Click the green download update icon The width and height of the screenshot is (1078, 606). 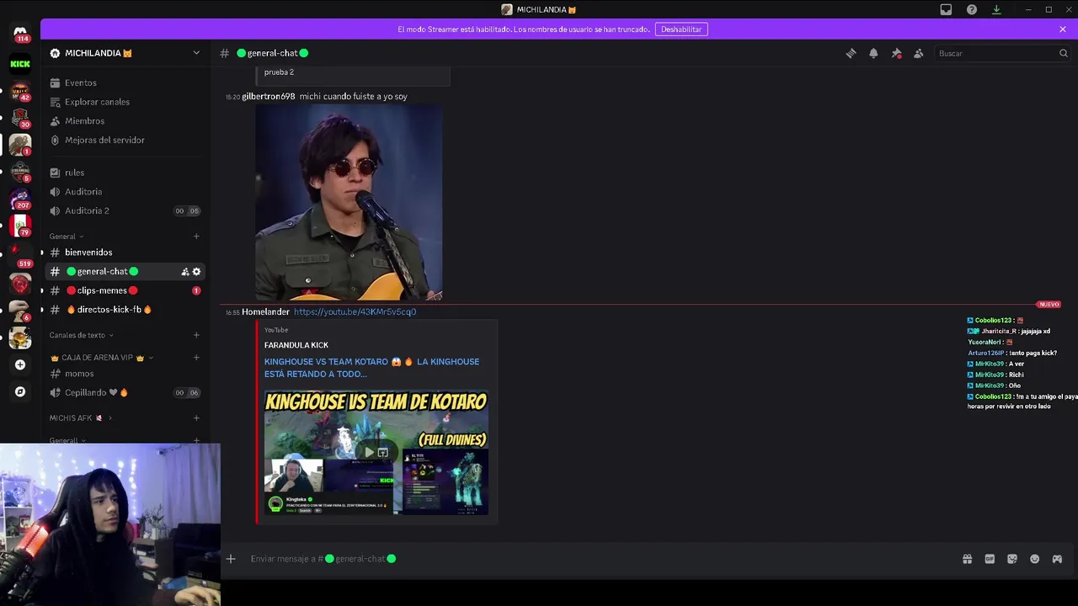(x=996, y=9)
